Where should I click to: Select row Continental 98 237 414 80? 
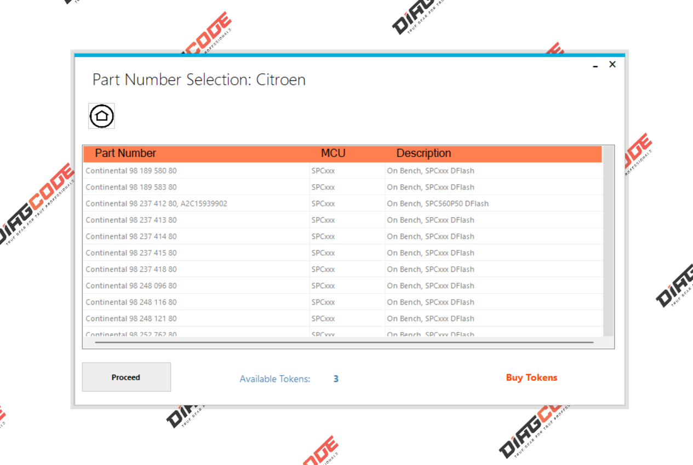click(x=343, y=236)
